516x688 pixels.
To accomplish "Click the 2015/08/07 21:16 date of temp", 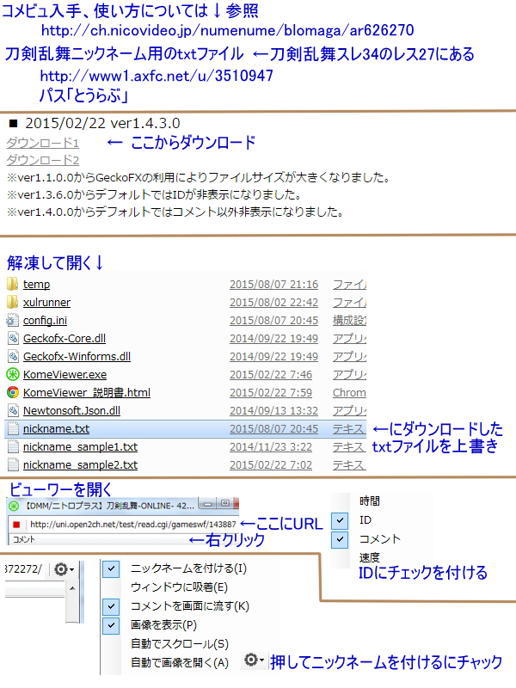I will point(273,285).
